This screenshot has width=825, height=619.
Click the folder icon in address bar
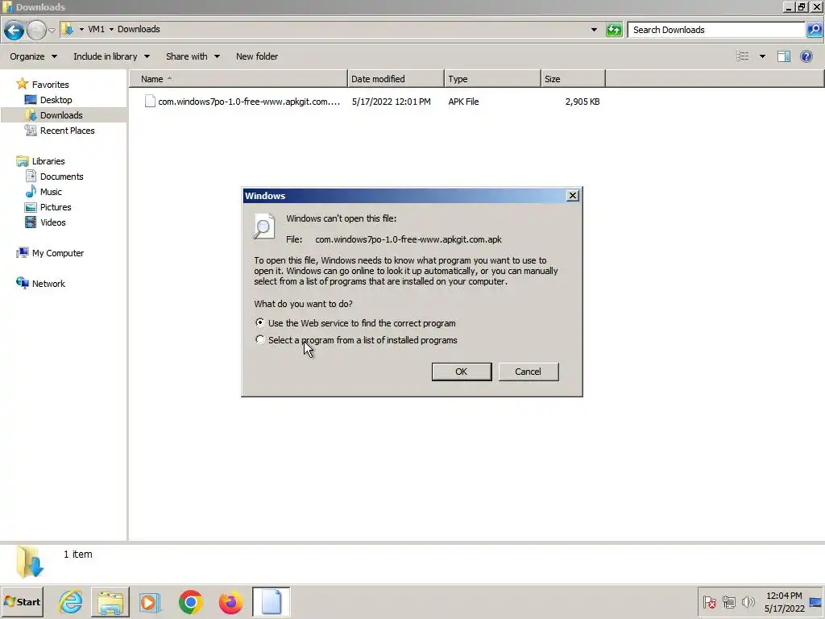tap(68, 30)
